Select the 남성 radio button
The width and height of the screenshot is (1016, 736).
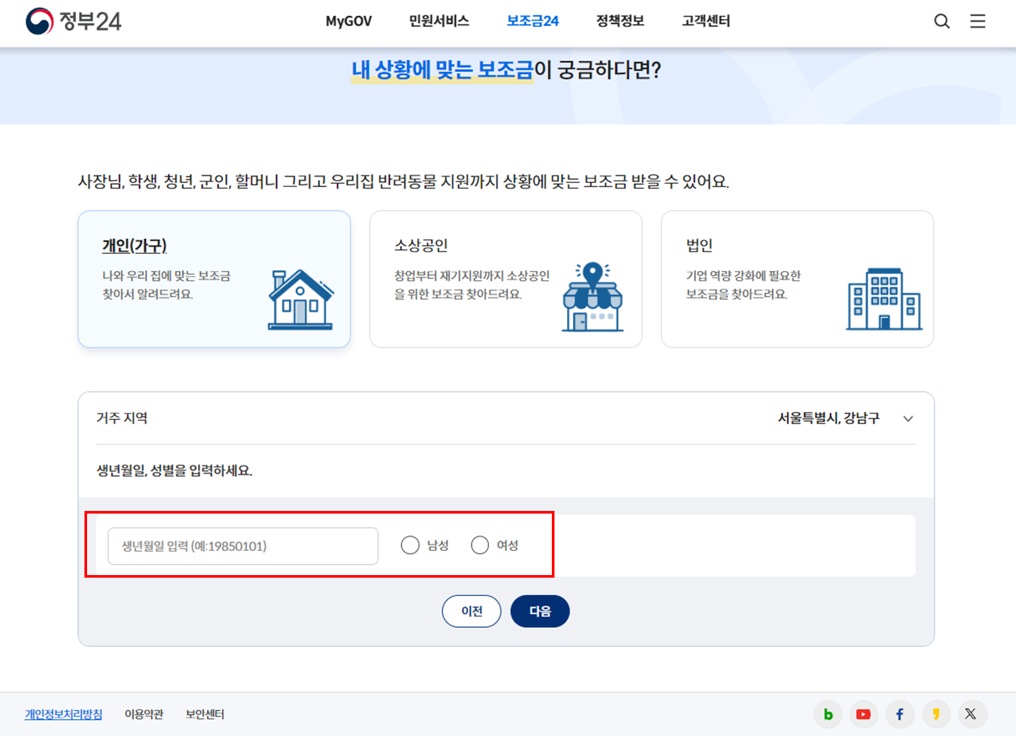point(410,544)
